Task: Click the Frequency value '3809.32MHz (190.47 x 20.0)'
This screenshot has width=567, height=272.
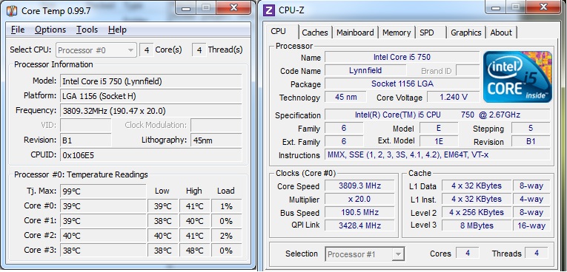Action: [x=150, y=111]
